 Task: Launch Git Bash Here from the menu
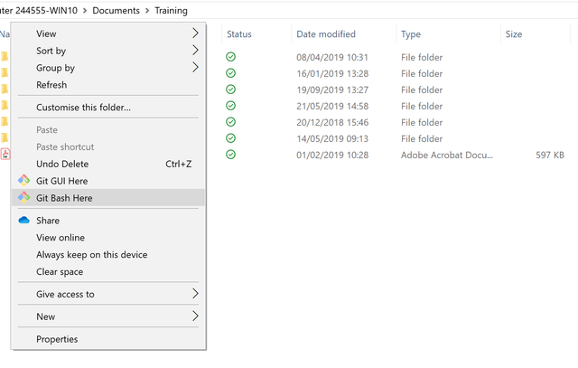tap(108, 198)
